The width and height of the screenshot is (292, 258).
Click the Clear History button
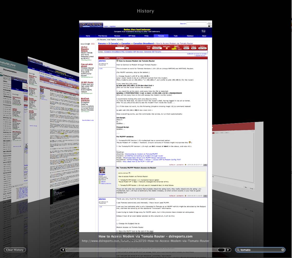(15, 250)
